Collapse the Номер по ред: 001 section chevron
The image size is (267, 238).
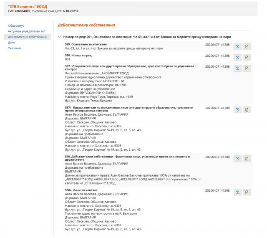pyautogui.click(x=59, y=37)
